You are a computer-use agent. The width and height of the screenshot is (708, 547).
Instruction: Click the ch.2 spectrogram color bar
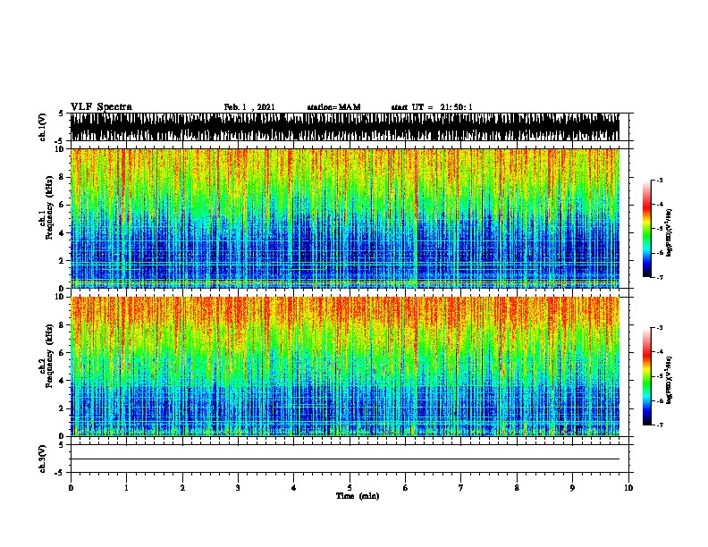click(646, 376)
